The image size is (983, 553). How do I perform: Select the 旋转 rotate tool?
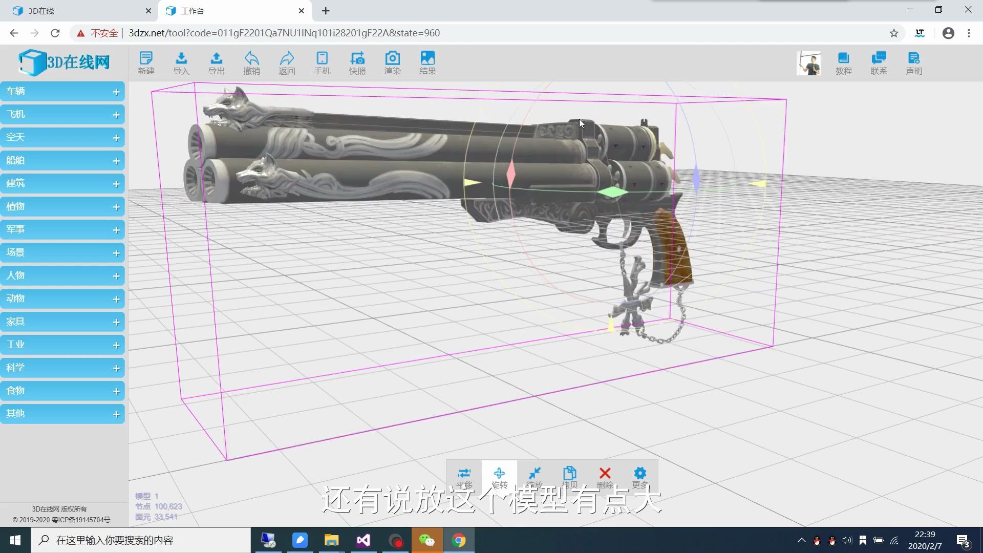(x=499, y=477)
